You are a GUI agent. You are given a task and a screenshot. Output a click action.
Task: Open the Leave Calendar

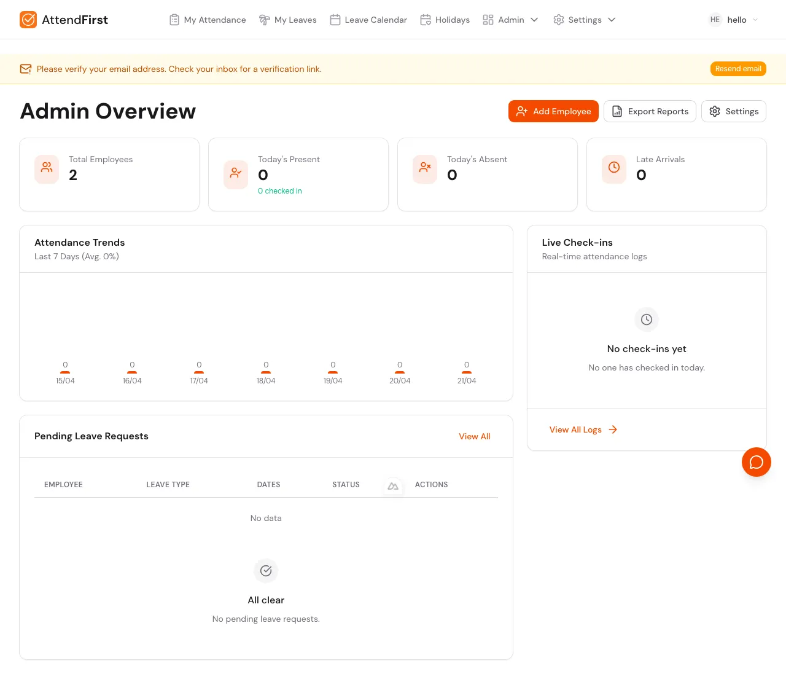click(x=368, y=20)
